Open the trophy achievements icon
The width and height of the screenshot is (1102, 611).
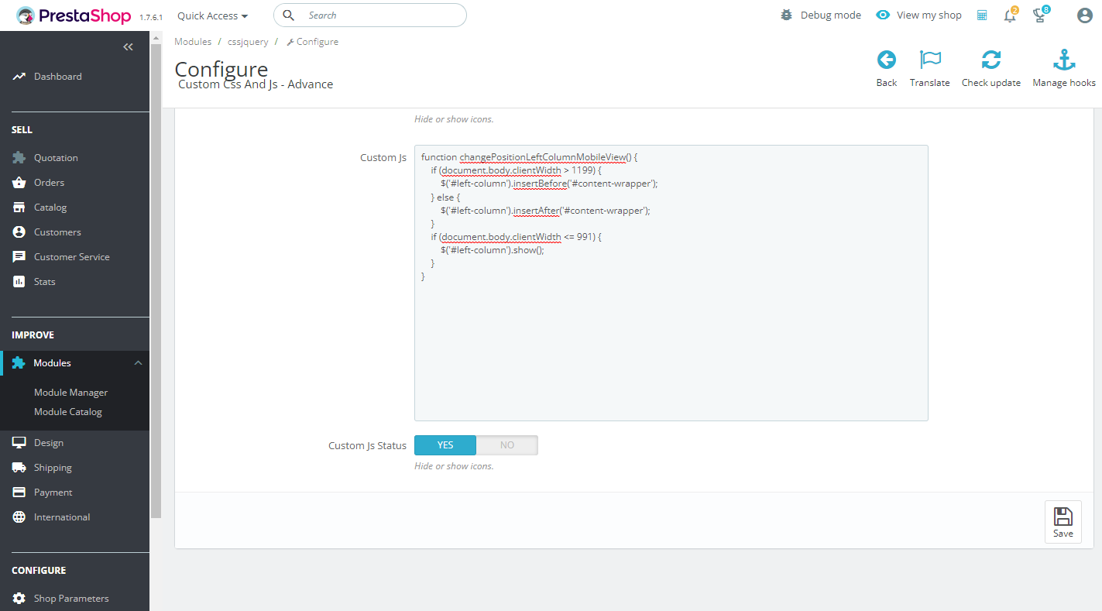click(x=1040, y=15)
